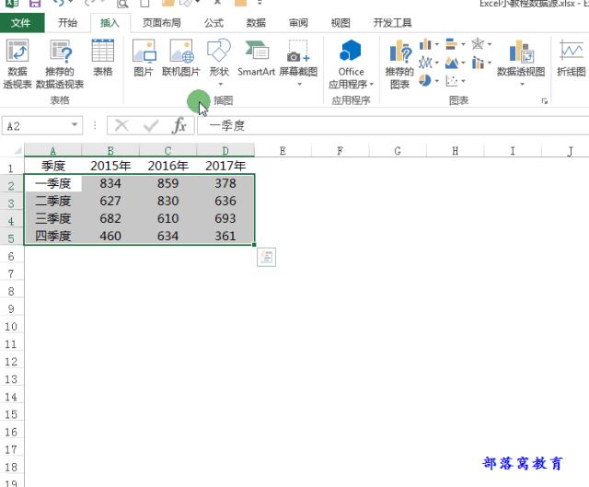Click cell with value 859
589x487 pixels.
point(167,183)
